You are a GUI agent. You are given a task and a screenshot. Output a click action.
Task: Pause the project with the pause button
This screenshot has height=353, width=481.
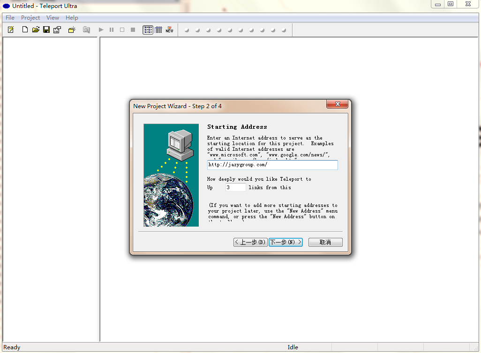pos(112,30)
